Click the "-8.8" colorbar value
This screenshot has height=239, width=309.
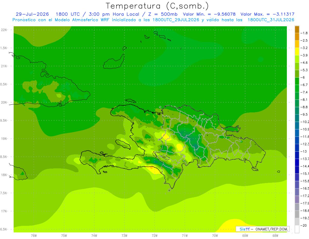(x=304, y=107)
